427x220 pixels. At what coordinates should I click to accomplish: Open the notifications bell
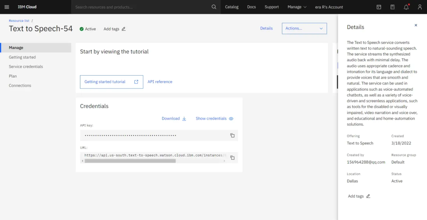[x=406, y=7]
